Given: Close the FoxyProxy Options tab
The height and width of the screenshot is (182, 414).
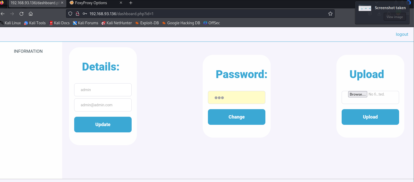Looking at the screenshot, I should [121, 3].
